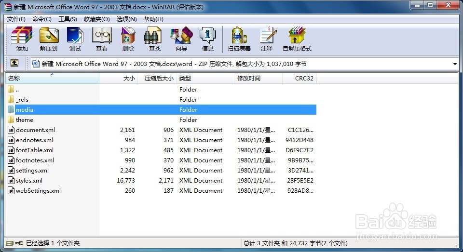Select the footnotes.xml file name
463x252 pixels.
click(x=35, y=160)
